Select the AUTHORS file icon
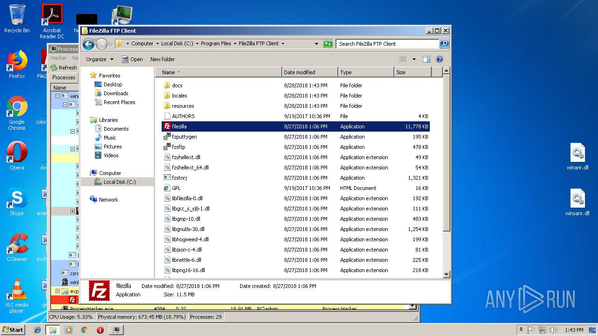598x336 pixels. click(167, 116)
